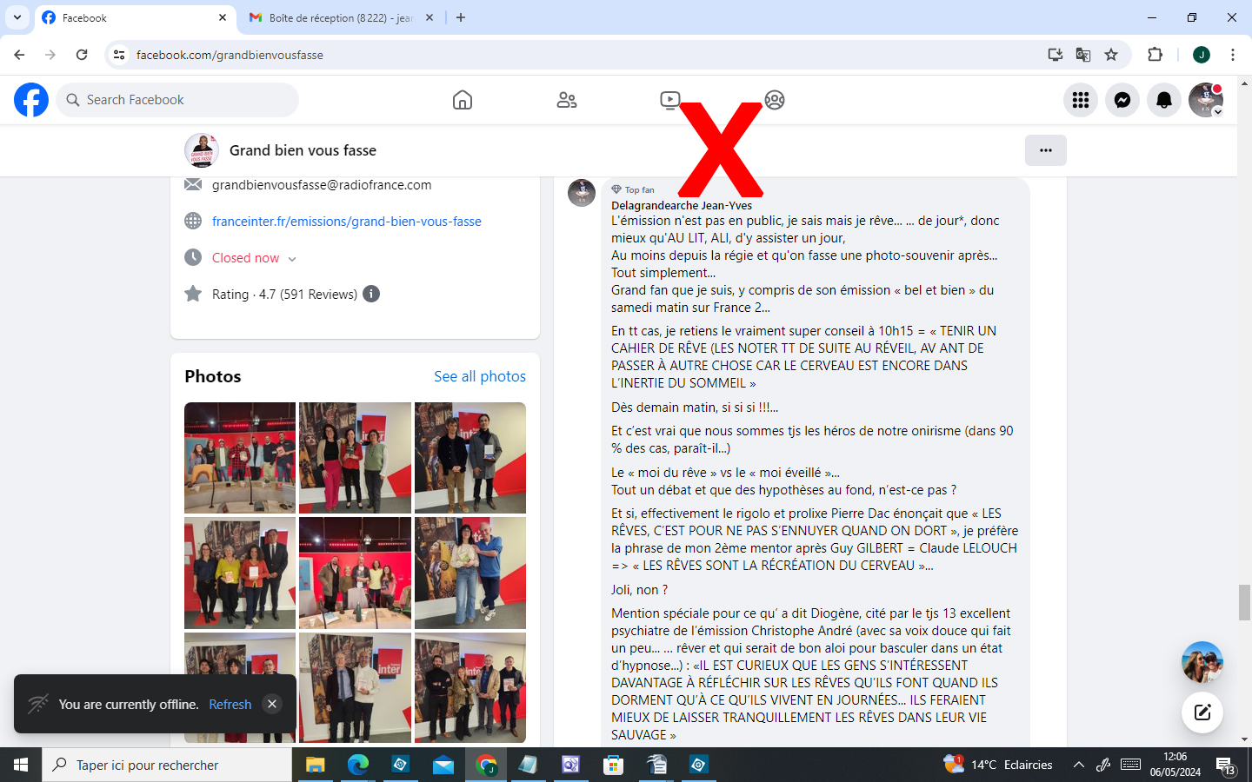Image resolution: width=1252 pixels, height=782 pixels.
Task: Open the Chrome profile avatar J
Action: (1202, 55)
